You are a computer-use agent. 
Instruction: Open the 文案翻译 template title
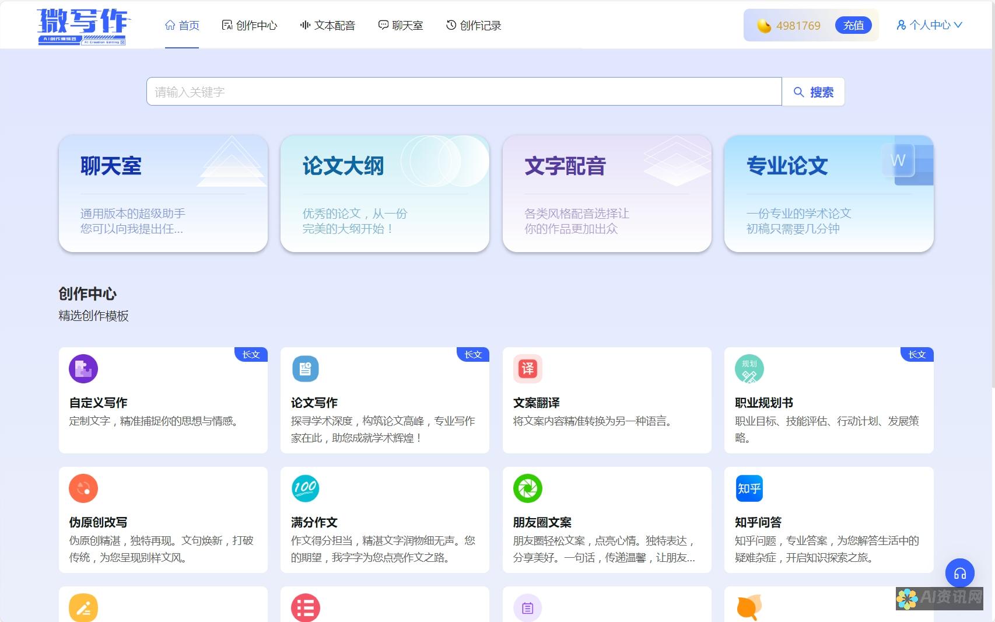click(537, 403)
